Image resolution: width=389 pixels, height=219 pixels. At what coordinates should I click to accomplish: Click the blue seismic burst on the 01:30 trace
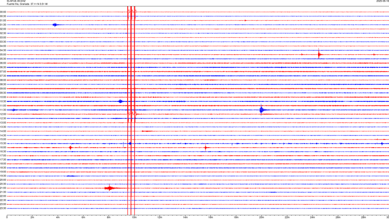[55, 25]
